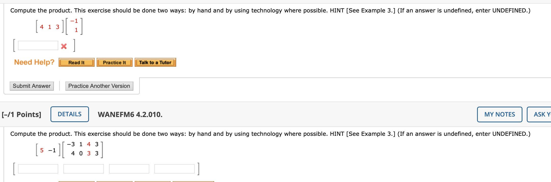Click Practice Another Version
Viewport: 551px width, 182px height.
click(99, 86)
